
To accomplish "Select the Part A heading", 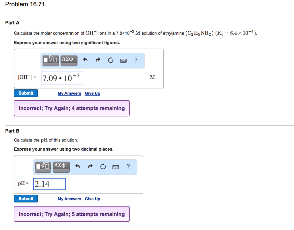I will (x=12, y=23).
